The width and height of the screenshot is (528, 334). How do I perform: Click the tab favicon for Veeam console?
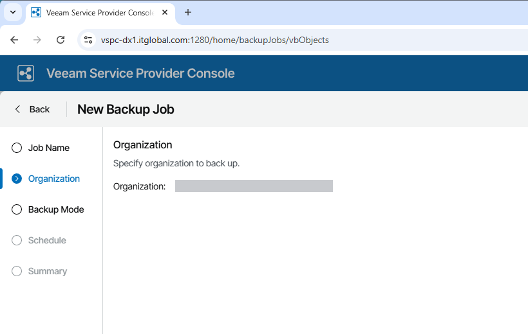(36, 12)
